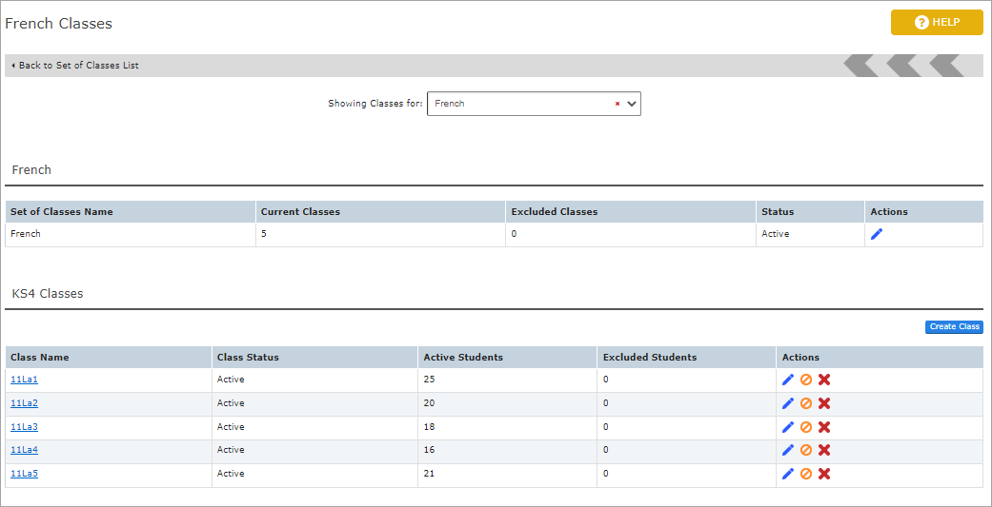Go Back to Set of Classes List

click(x=78, y=66)
